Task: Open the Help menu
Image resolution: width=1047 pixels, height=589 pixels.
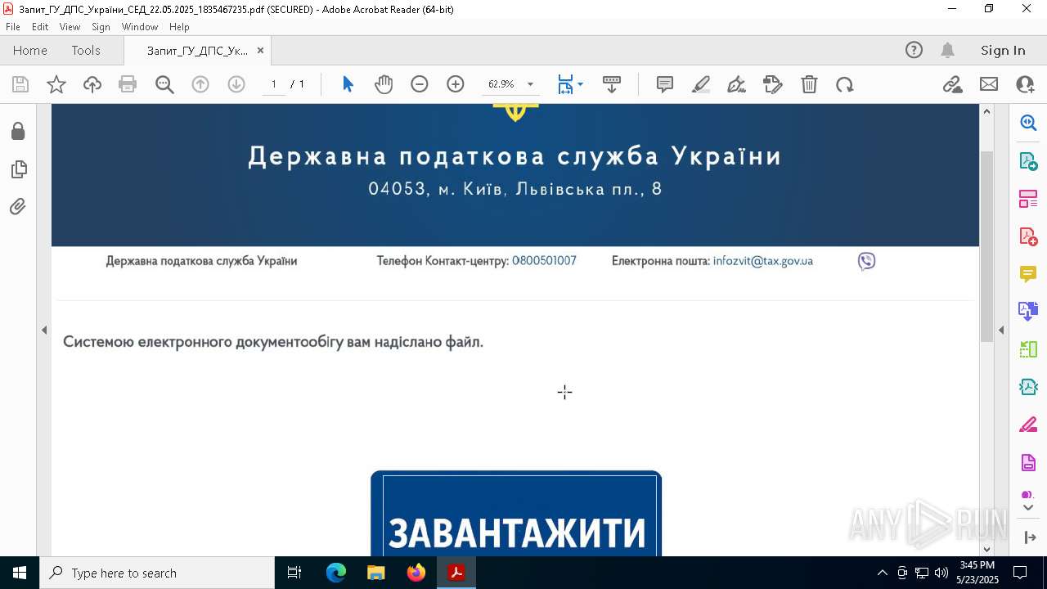Action: 179,27
